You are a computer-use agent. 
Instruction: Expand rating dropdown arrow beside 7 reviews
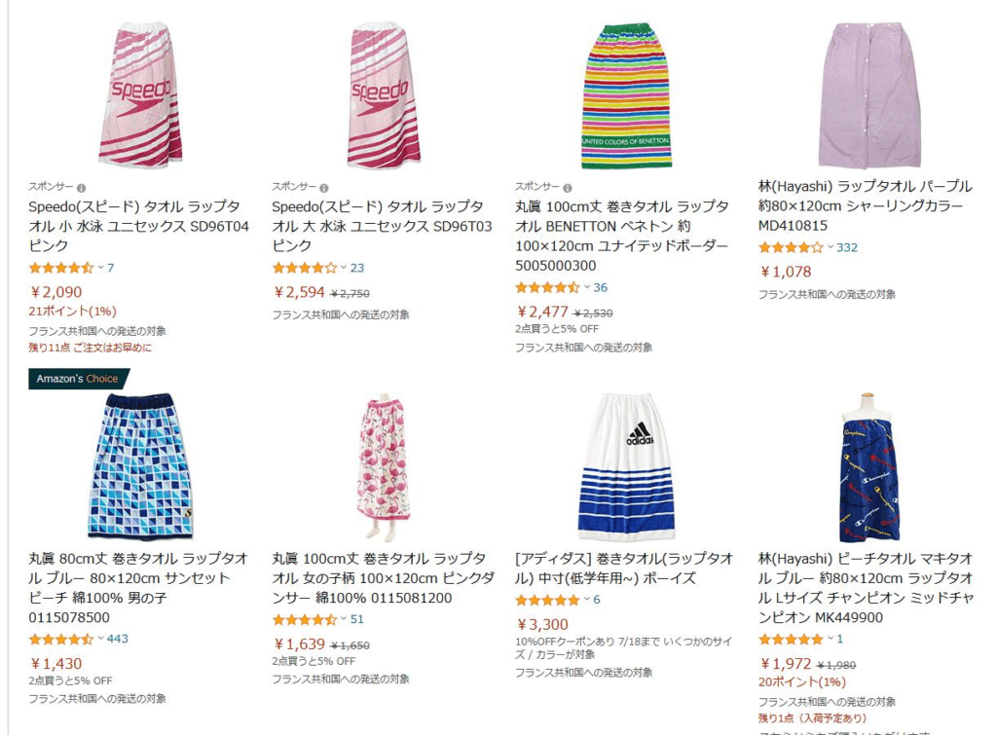(100, 268)
